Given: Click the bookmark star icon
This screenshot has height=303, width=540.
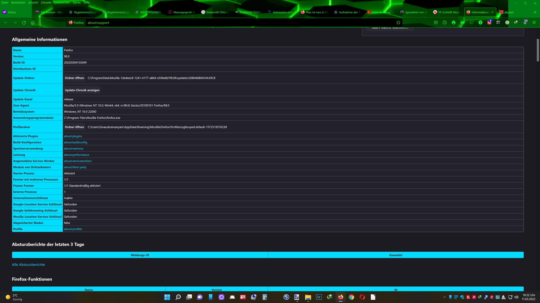Looking at the screenshot, I should coord(398,23).
